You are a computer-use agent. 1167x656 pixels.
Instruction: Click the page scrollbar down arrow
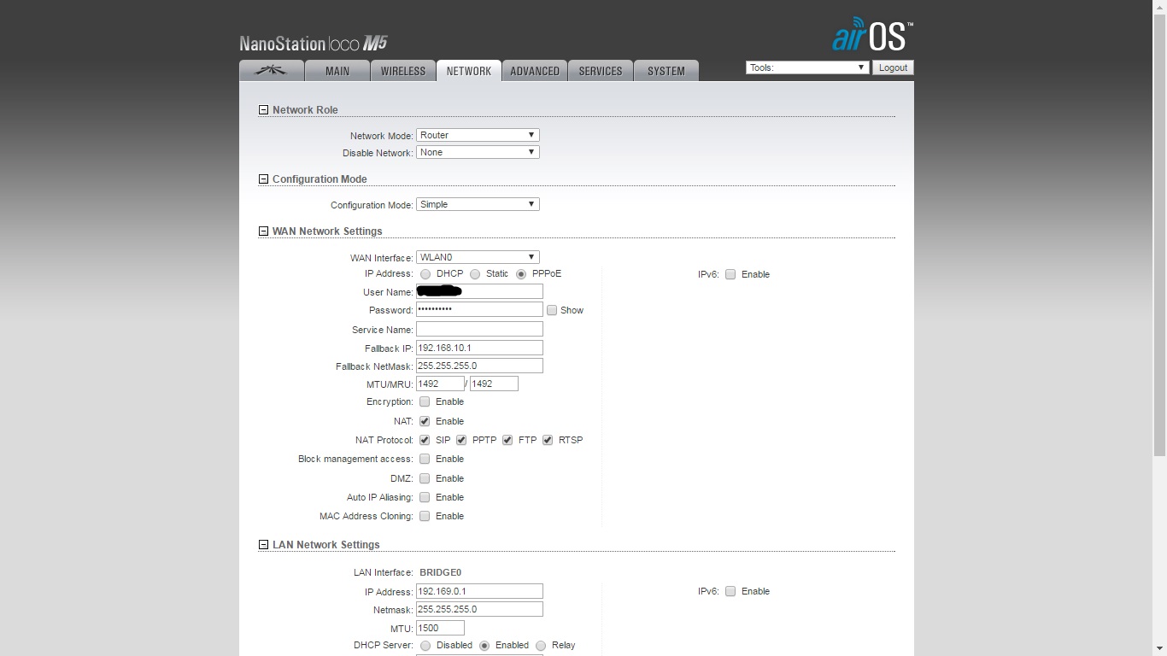tap(1159, 648)
